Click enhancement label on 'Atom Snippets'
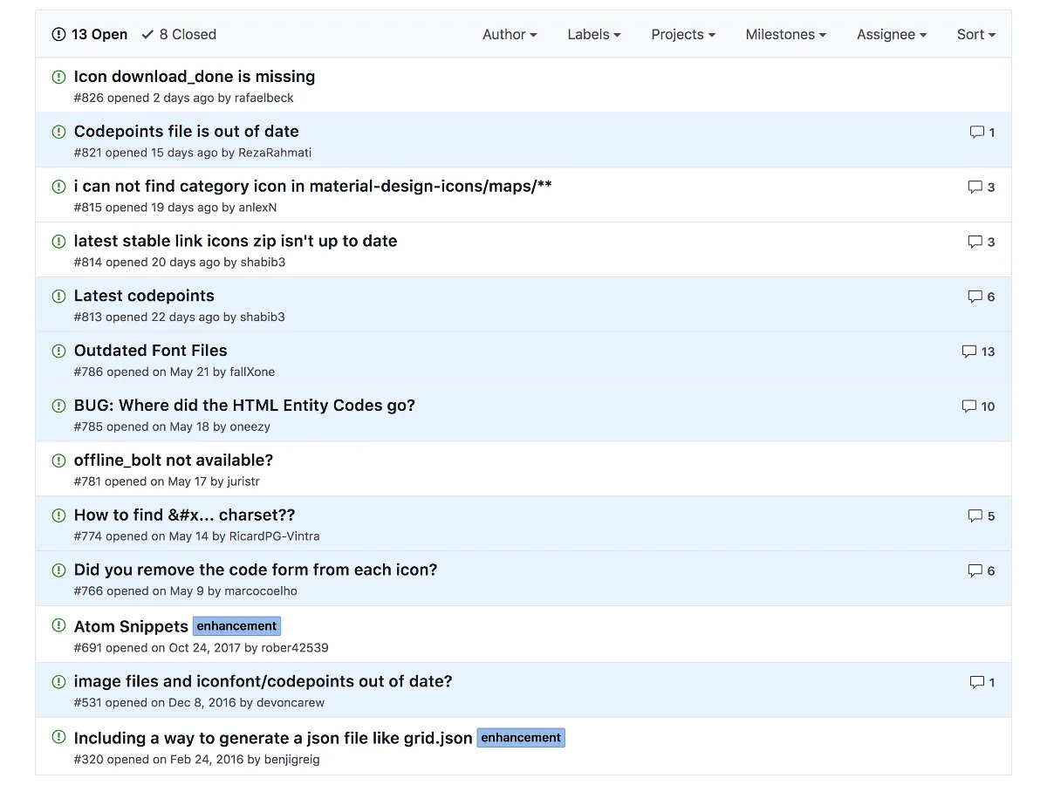Viewport: 1047px width, 785px height. (237, 626)
